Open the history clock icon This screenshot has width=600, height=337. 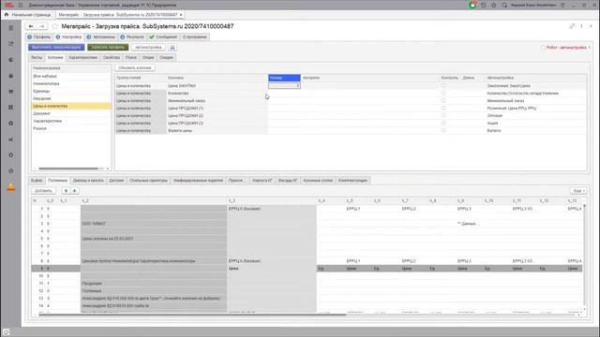point(484,6)
